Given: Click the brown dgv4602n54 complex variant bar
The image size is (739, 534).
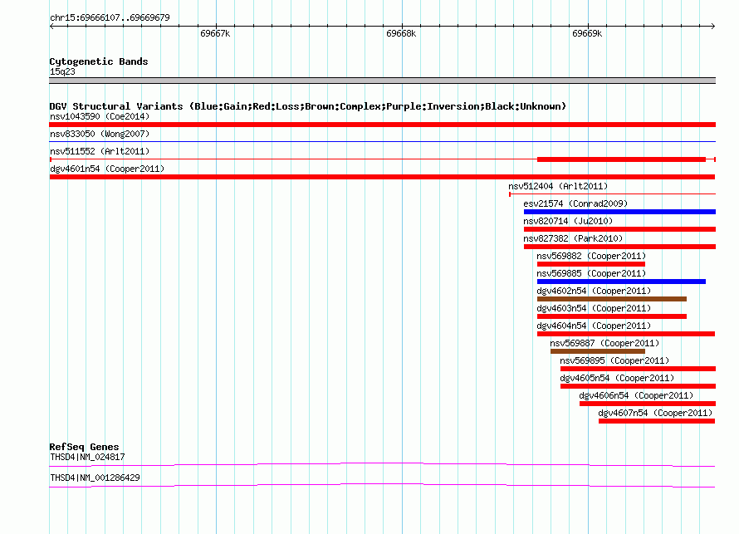Looking at the screenshot, I should coord(612,299).
